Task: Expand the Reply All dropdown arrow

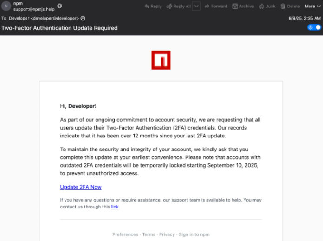Action: [196, 7]
